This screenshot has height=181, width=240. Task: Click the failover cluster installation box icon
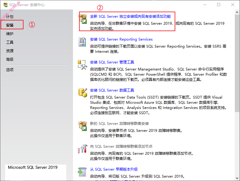coord(82,126)
